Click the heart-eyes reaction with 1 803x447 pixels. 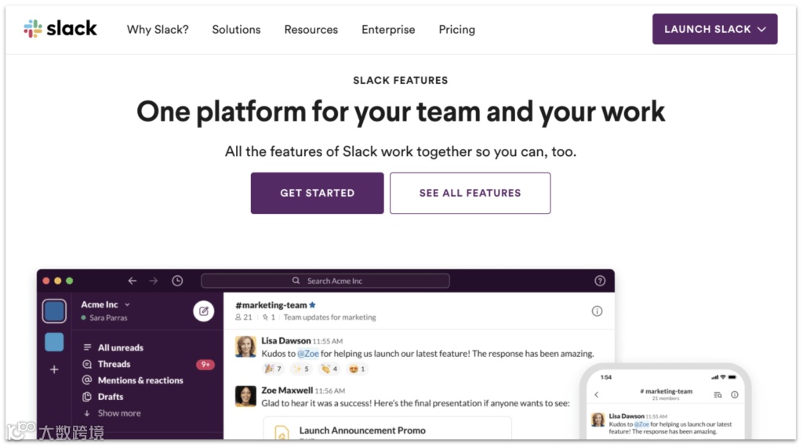tap(357, 369)
